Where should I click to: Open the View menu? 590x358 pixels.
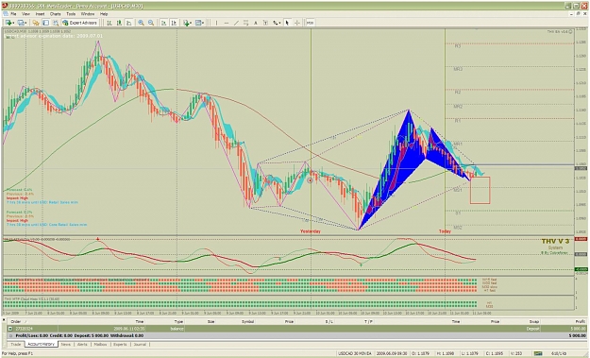(25, 13)
